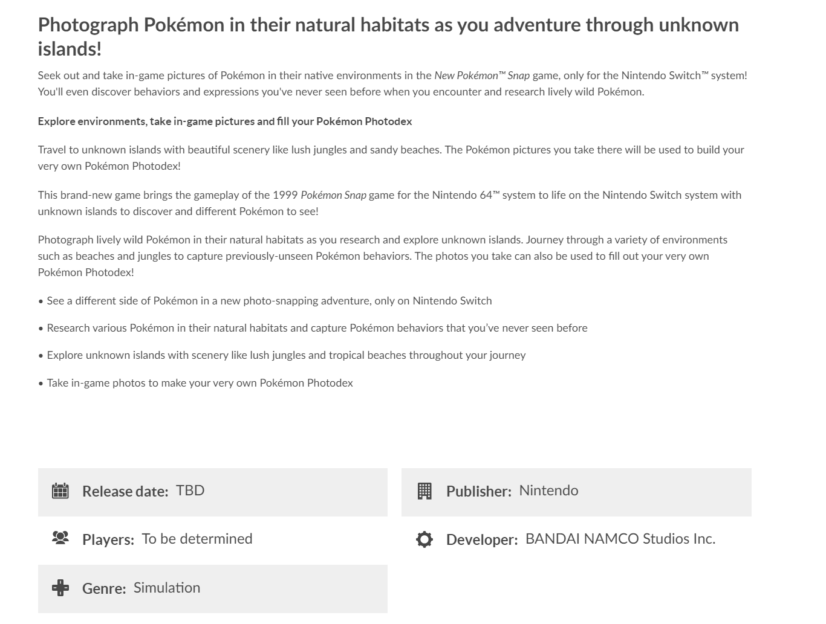Click the 'To be determined' players value
826x624 pixels.
coord(197,539)
